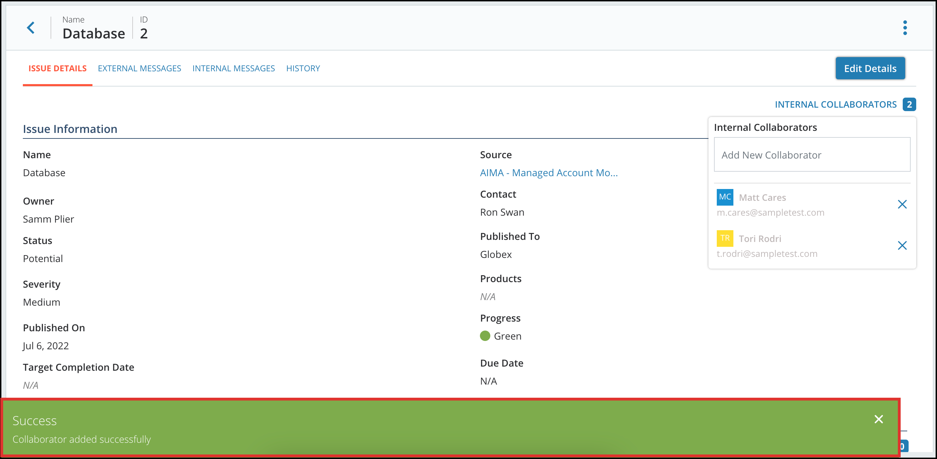Click the Contact value Ron Swan

pos(502,212)
